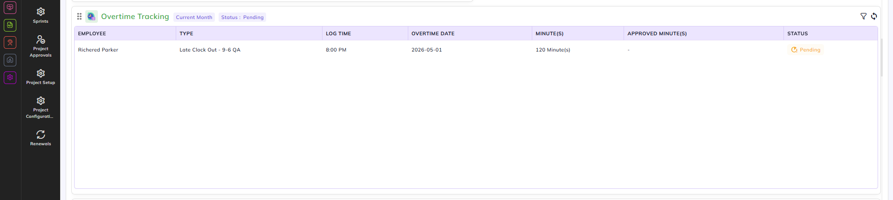Click the 8:00 PM log time
The image size is (893, 200).
(x=336, y=50)
